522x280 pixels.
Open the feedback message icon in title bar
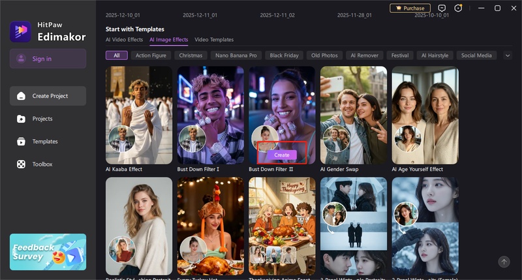pos(442,8)
